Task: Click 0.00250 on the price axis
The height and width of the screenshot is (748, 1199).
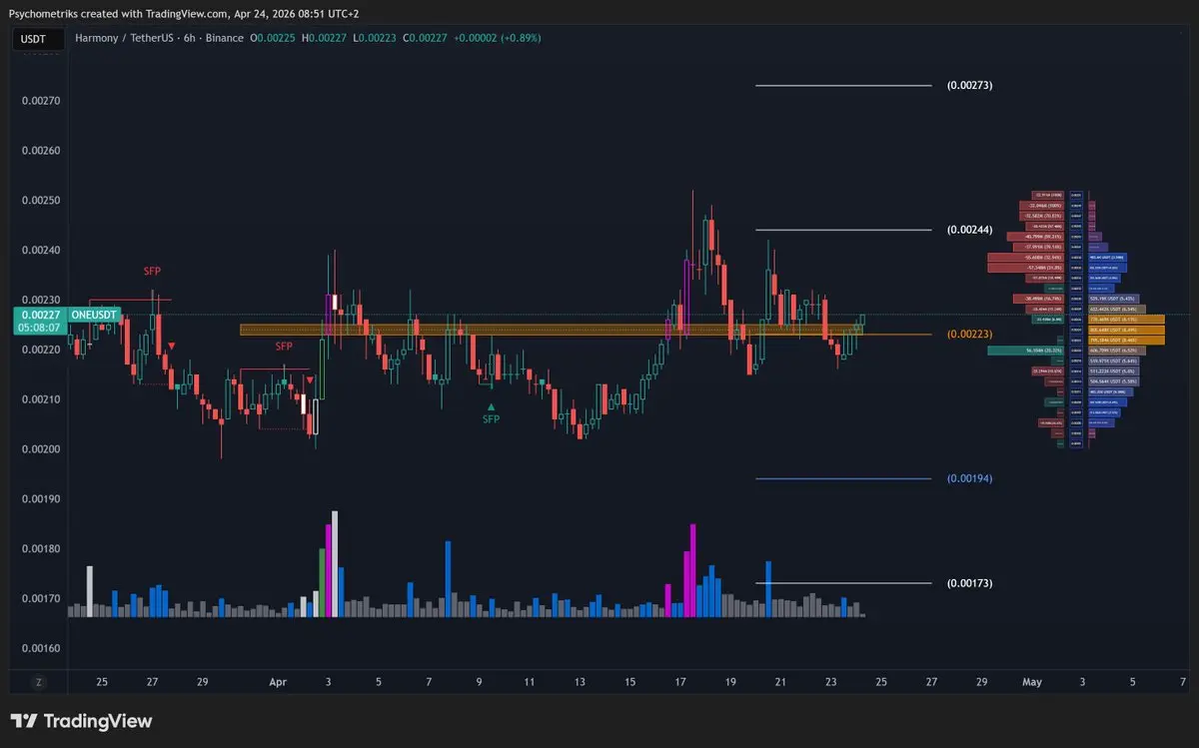Action: 41,201
